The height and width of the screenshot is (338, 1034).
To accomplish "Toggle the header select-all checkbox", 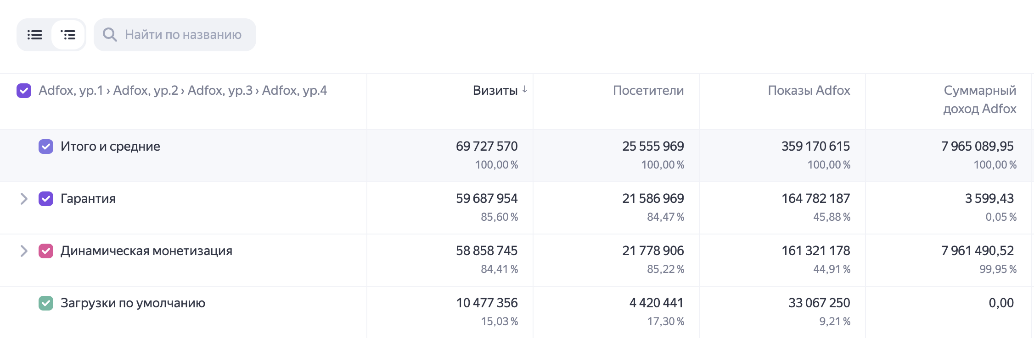I will pyautogui.click(x=24, y=91).
